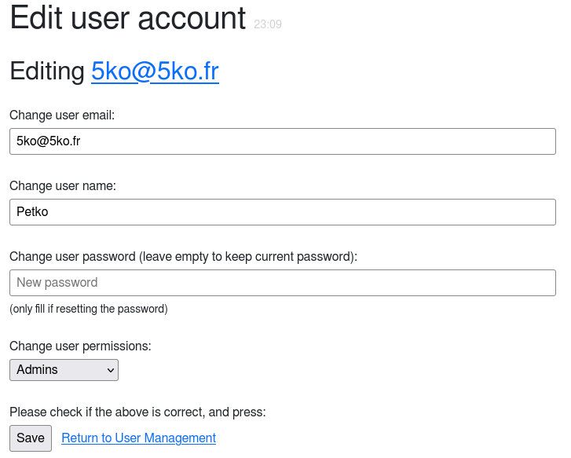Image resolution: width=571 pixels, height=458 pixels.
Task: Click the 'Change user email:' label
Action: [62, 115]
